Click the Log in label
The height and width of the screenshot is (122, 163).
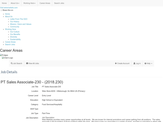tap(138, 63)
